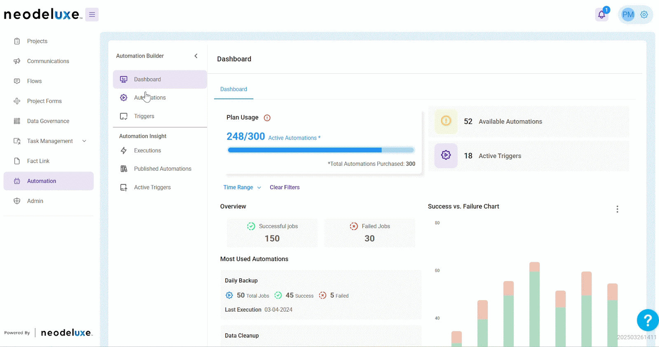Viewport: 659px width, 347px height.
Task: Click the Failed Jobs 30 value
Action: click(369, 239)
